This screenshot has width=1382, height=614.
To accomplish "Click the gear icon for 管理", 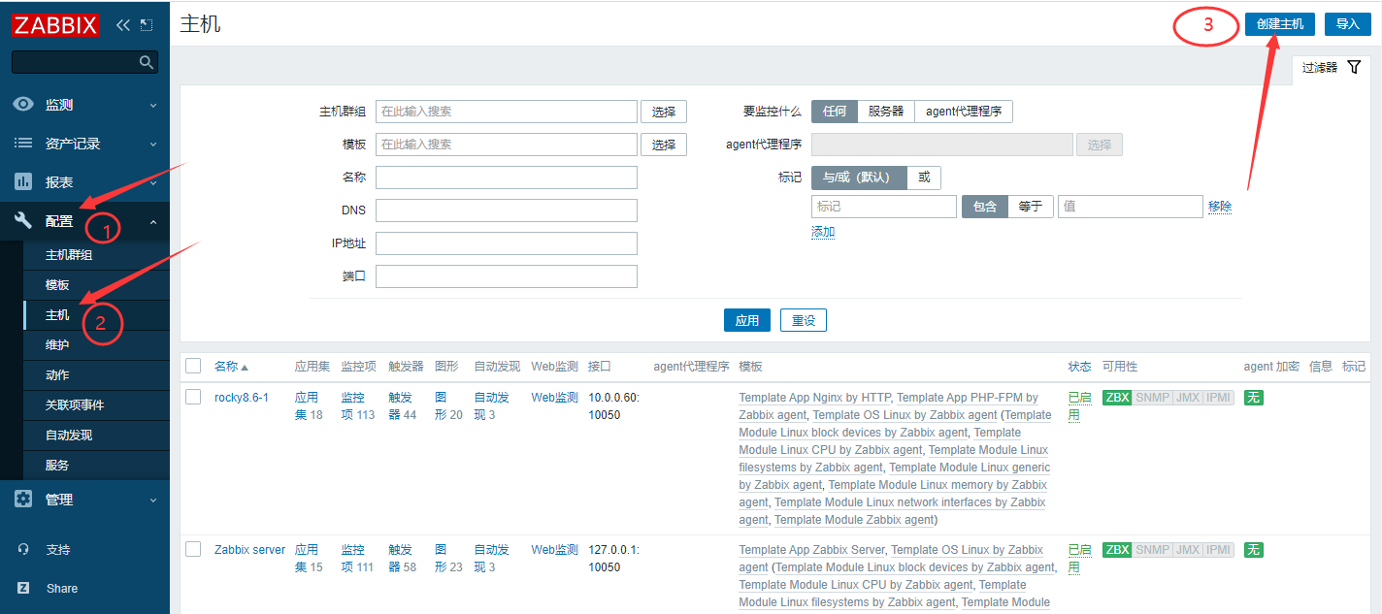I will tap(23, 500).
